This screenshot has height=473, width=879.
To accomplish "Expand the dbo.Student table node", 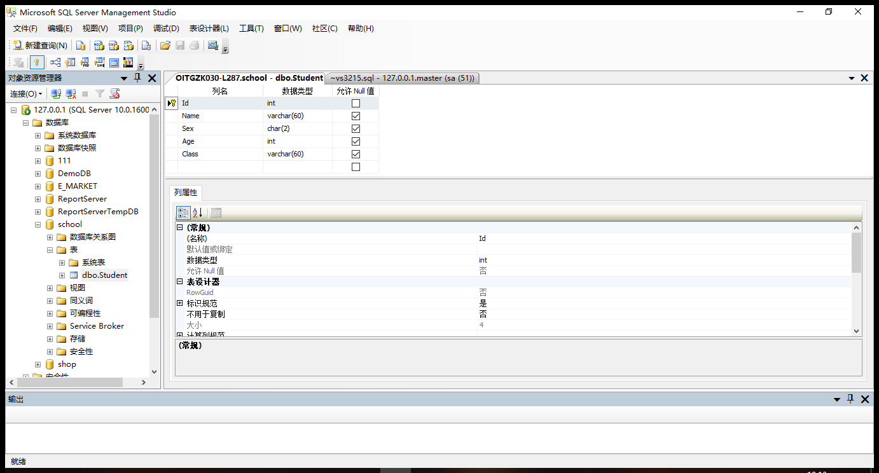I will coord(62,275).
